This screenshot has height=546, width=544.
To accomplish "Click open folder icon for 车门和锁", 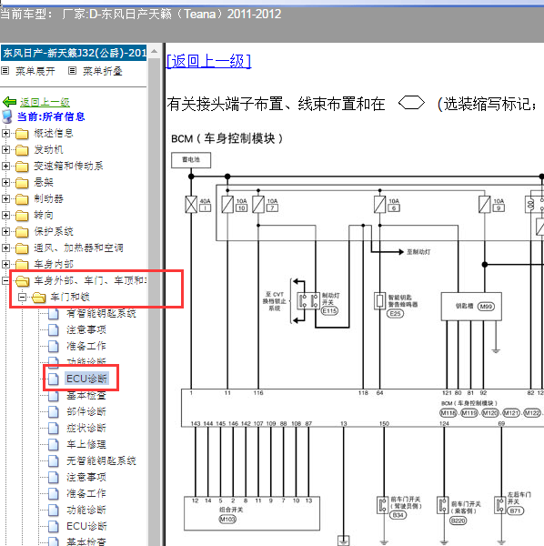I will click(x=38, y=298).
